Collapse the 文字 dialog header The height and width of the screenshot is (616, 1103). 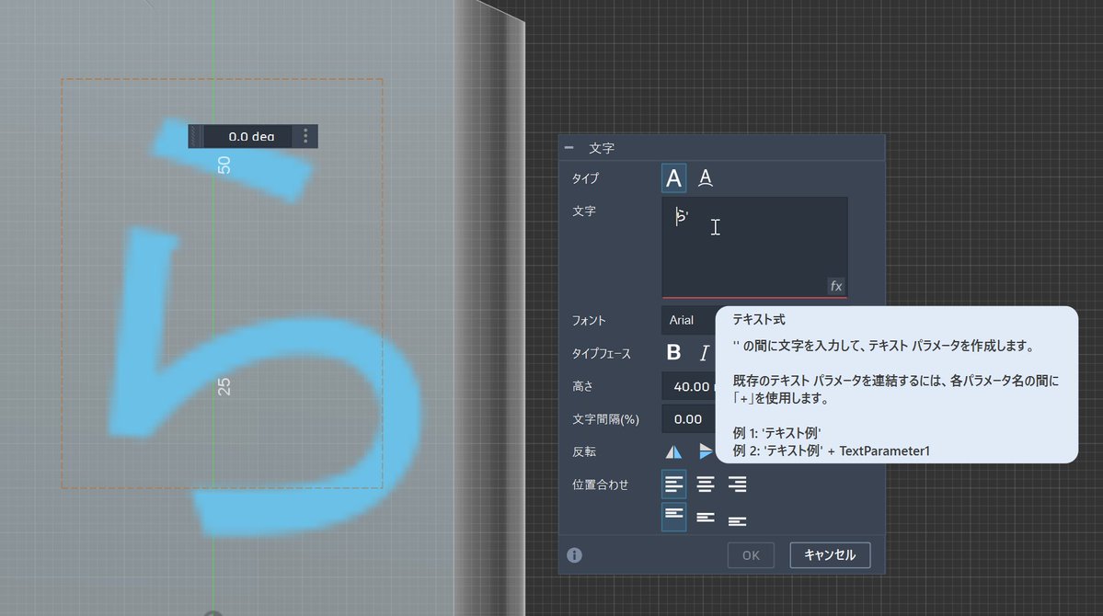pos(570,147)
